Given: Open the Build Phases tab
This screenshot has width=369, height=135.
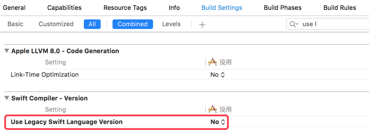Looking at the screenshot, I should [282, 8].
